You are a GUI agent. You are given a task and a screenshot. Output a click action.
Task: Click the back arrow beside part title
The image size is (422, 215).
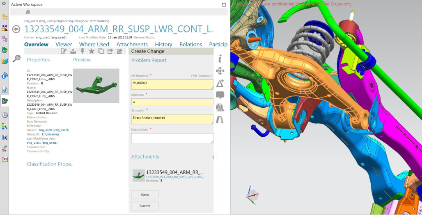coord(16,29)
